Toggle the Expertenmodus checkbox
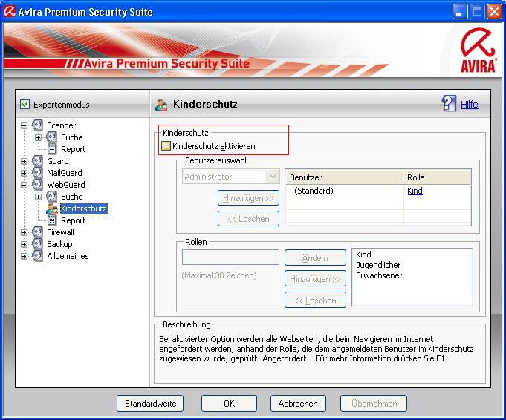506x420 pixels. coord(25,105)
